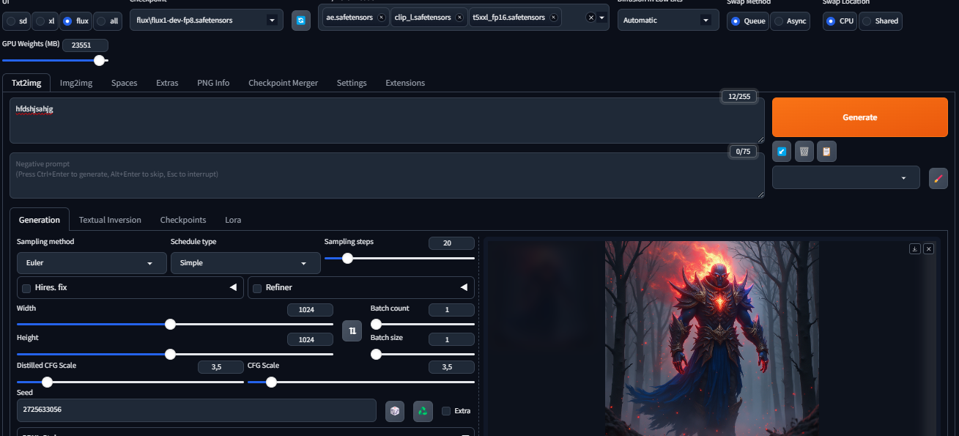Read generation parameters from prompt icon
This screenshot has height=436, width=959.
tap(782, 151)
